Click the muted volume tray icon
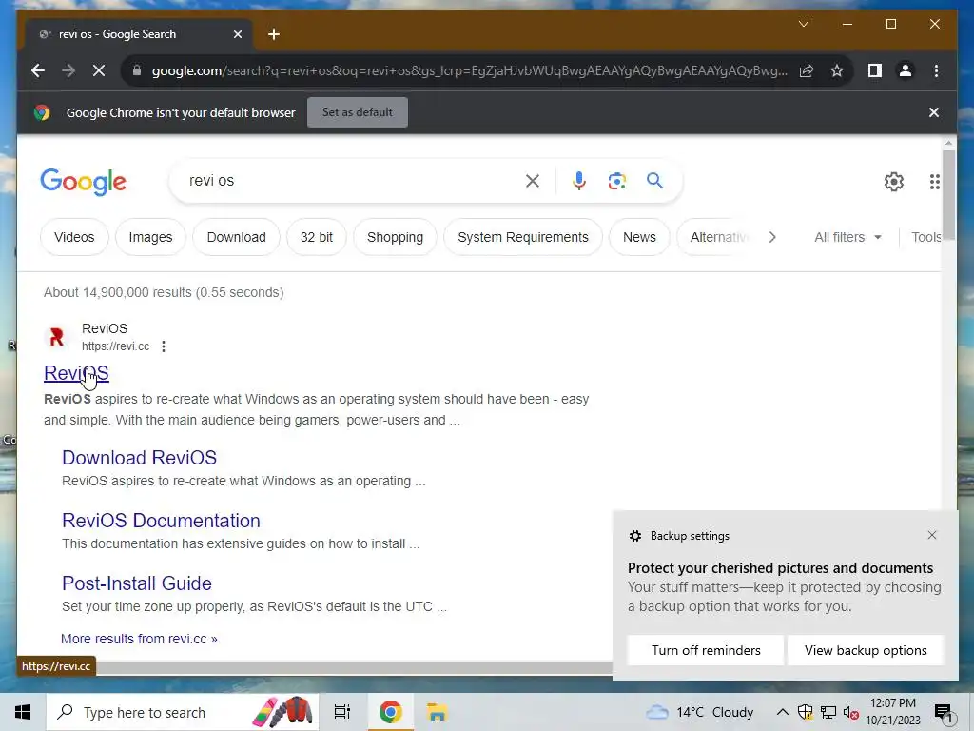 click(x=851, y=712)
